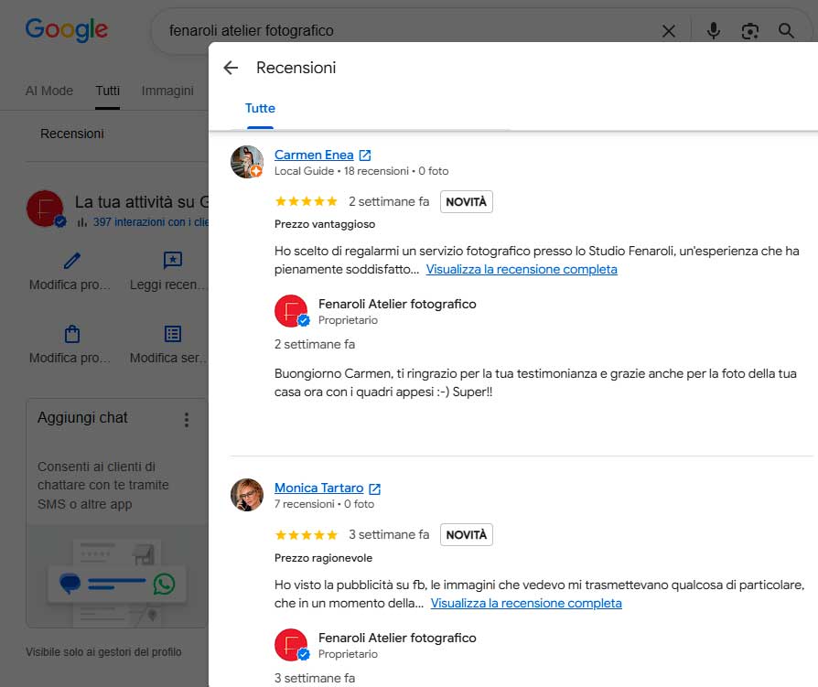Click Carmen Enea's five-star rating
818x687 pixels.
pyautogui.click(x=307, y=201)
